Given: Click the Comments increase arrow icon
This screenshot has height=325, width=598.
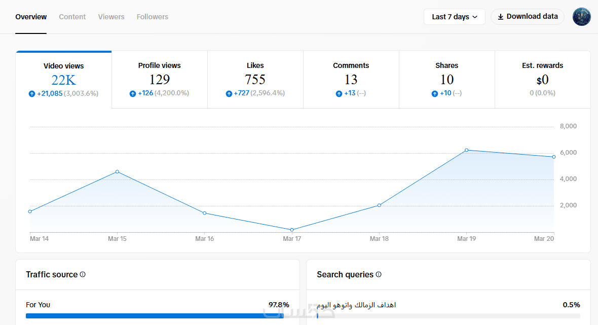Looking at the screenshot, I should click(x=339, y=93).
